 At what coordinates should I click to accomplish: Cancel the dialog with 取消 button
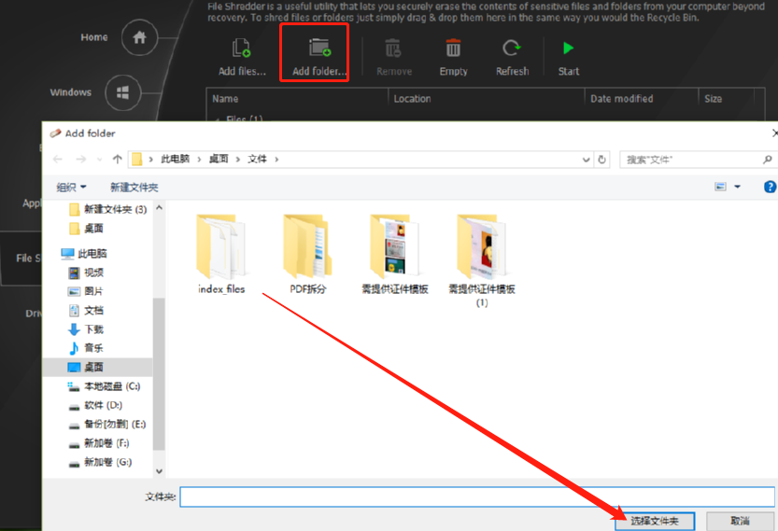[x=740, y=521]
